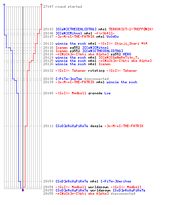Click TERRORIST-2(TREFF@NIX) victim name
Screen dimensions: 184x205
(131, 29)
